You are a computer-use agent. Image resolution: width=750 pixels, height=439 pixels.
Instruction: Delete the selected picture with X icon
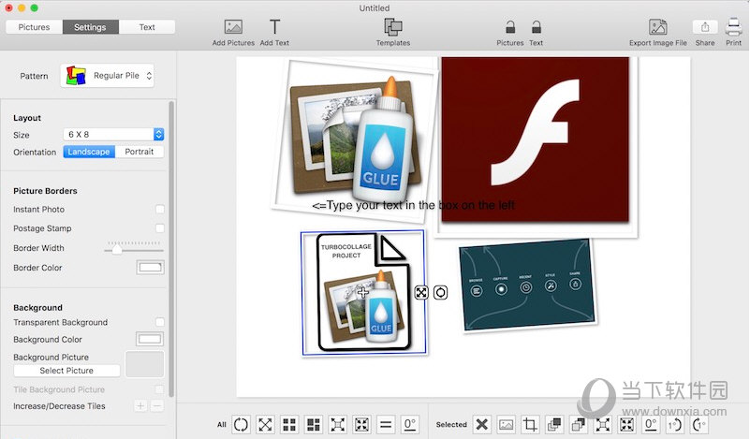point(482,424)
